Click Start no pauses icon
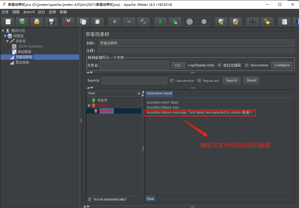This screenshot has width=299, height=208. (x=175, y=22)
